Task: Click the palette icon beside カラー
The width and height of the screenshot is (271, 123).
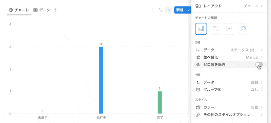Action: coord(198,107)
